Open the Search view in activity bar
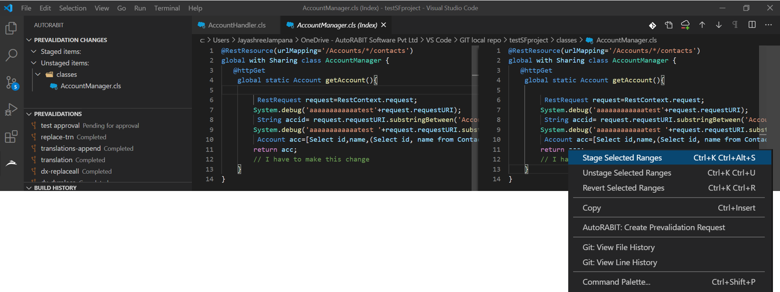Screen dimensions: 780x292 click(11, 55)
